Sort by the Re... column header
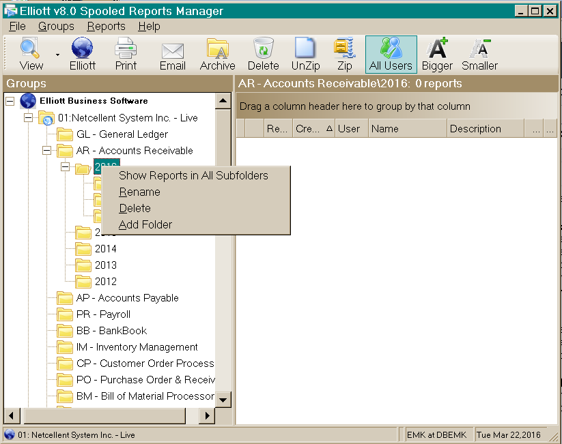 pos(278,128)
